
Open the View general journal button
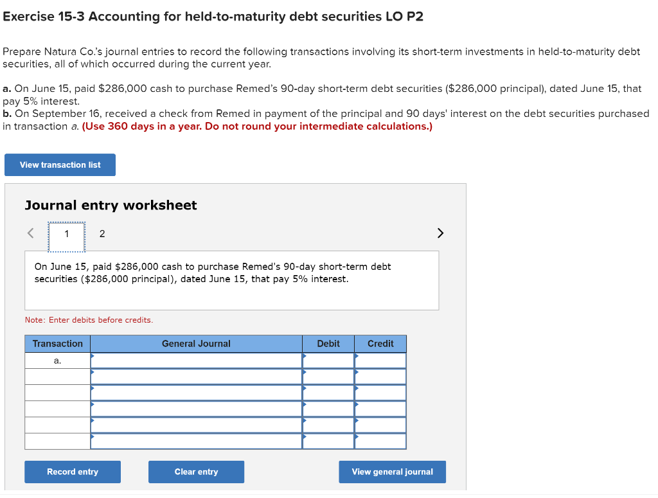pyautogui.click(x=392, y=472)
